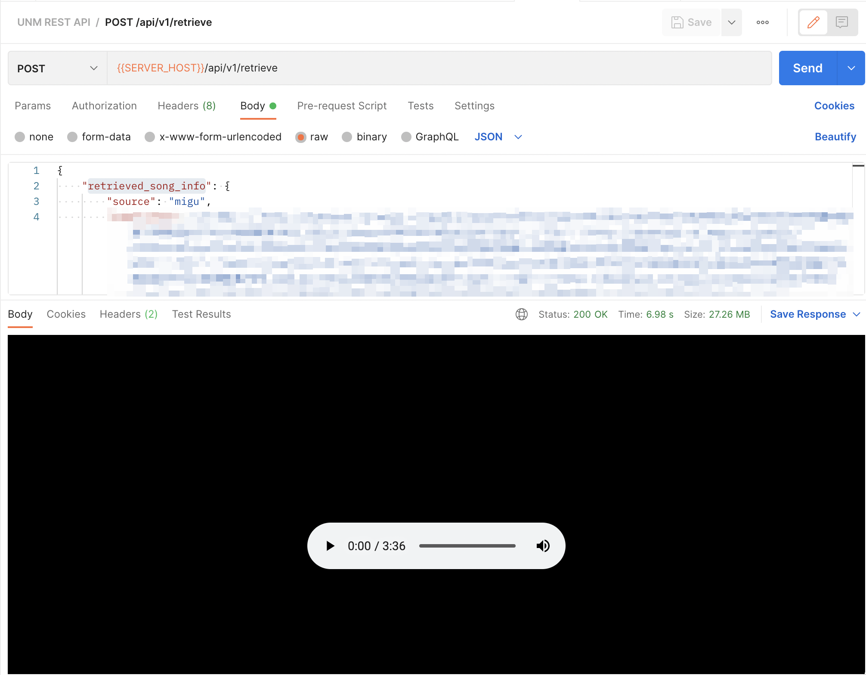This screenshot has height=675, width=866.
Task: Expand the Save Response chevron
Action: 856,314
